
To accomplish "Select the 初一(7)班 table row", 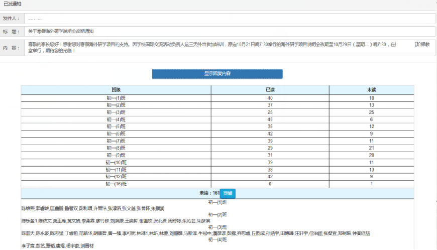I will [x=217, y=141].
